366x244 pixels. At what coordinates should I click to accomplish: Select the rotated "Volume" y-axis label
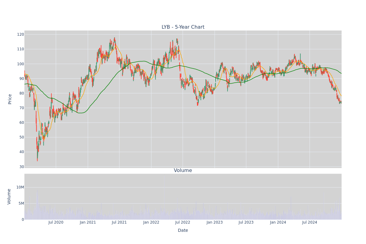9,196
